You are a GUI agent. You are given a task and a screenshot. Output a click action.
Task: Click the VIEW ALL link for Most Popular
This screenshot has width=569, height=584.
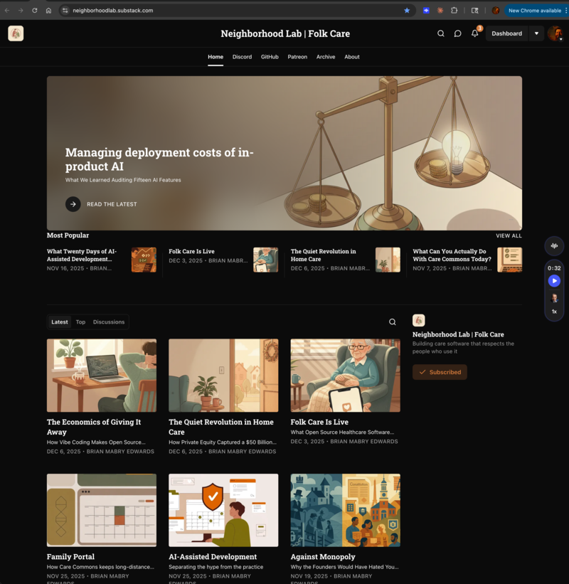click(x=509, y=235)
